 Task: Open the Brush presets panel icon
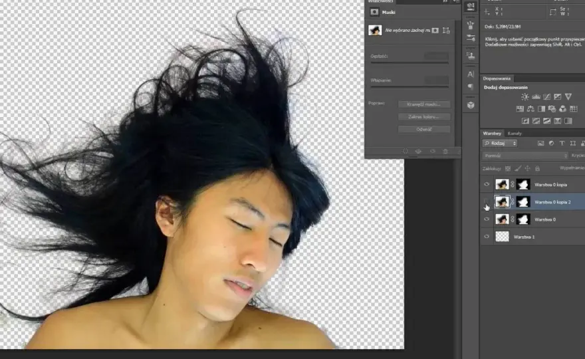(x=471, y=25)
